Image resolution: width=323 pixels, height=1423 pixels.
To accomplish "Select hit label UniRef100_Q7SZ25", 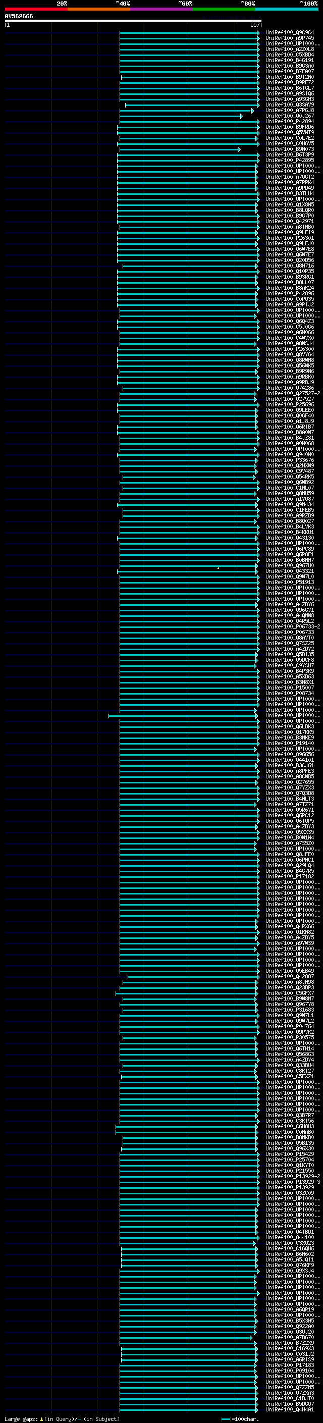I will [289, 643].
